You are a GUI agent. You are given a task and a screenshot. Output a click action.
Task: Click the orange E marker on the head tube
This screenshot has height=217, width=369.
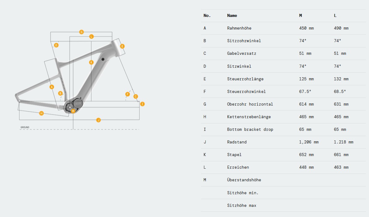[122, 46]
